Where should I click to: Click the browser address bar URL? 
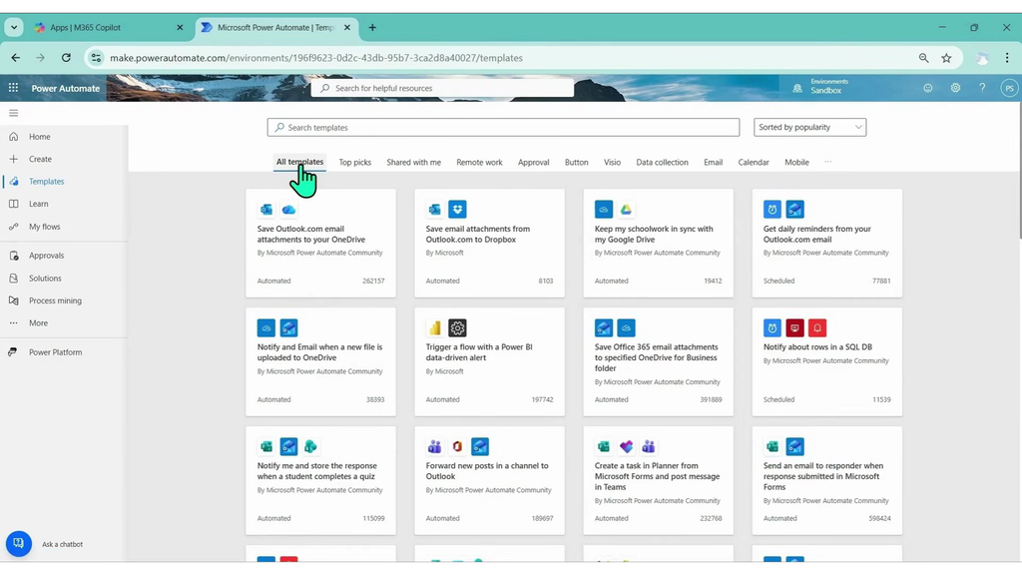click(316, 58)
